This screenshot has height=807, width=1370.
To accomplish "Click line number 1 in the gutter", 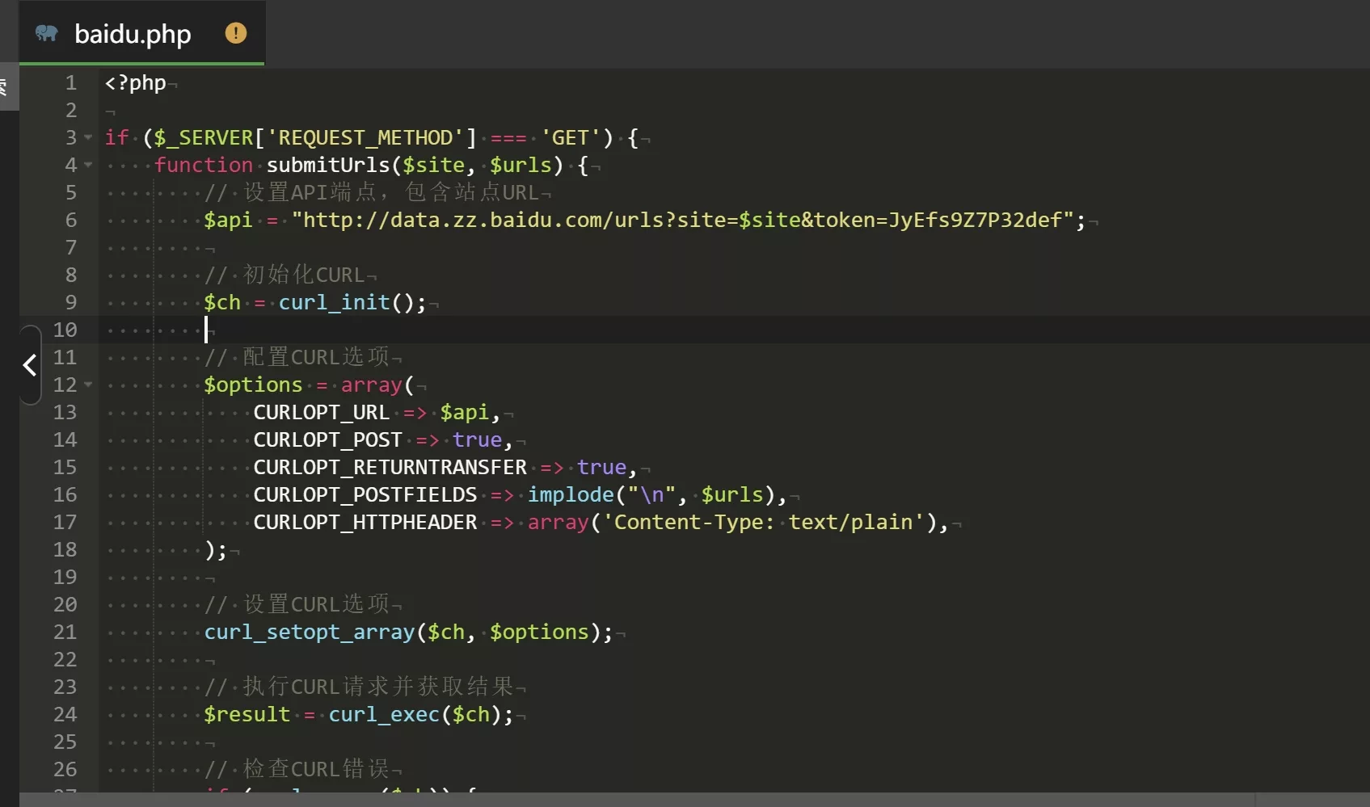I will pyautogui.click(x=71, y=83).
